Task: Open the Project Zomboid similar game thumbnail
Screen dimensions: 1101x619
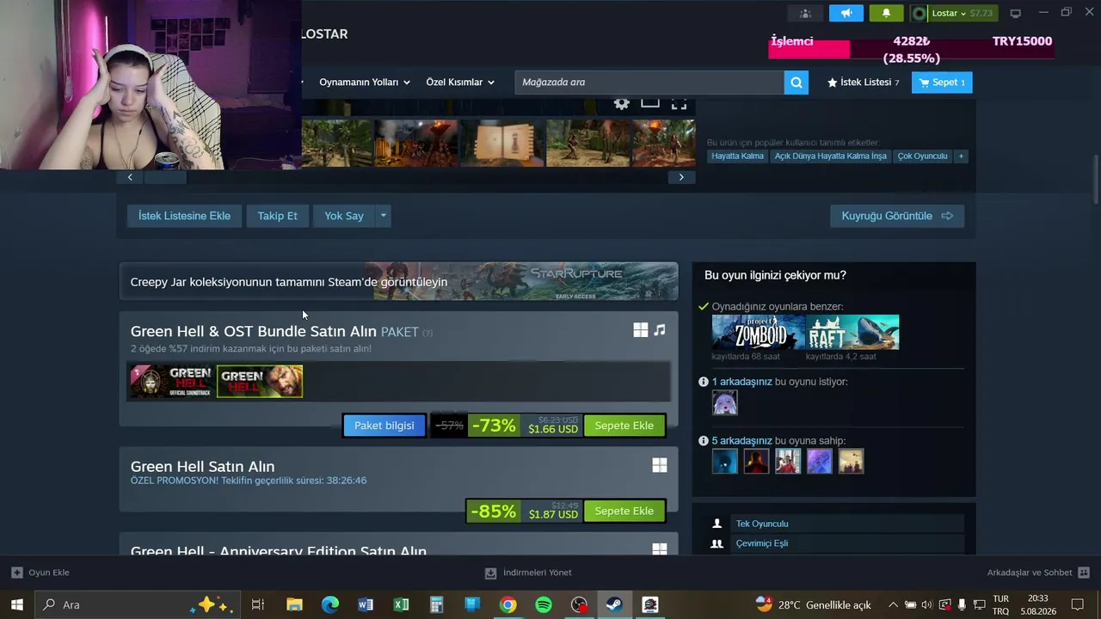Action: 758,332
